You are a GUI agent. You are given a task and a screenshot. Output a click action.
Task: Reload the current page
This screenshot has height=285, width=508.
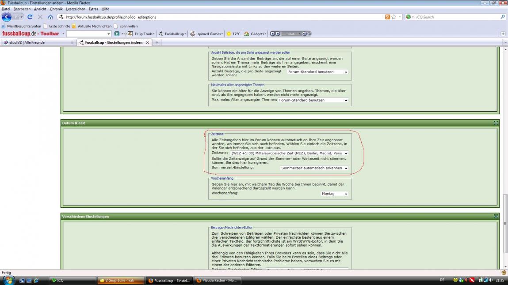[x=30, y=17]
